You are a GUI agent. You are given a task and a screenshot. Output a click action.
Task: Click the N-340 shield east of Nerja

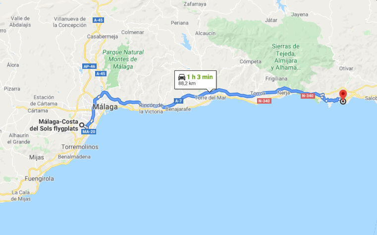308,96
